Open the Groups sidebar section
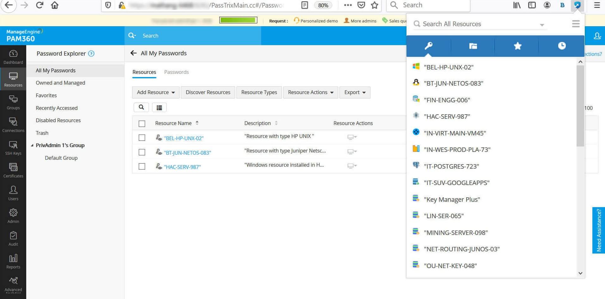This screenshot has width=605, height=299. tap(13, 102)
